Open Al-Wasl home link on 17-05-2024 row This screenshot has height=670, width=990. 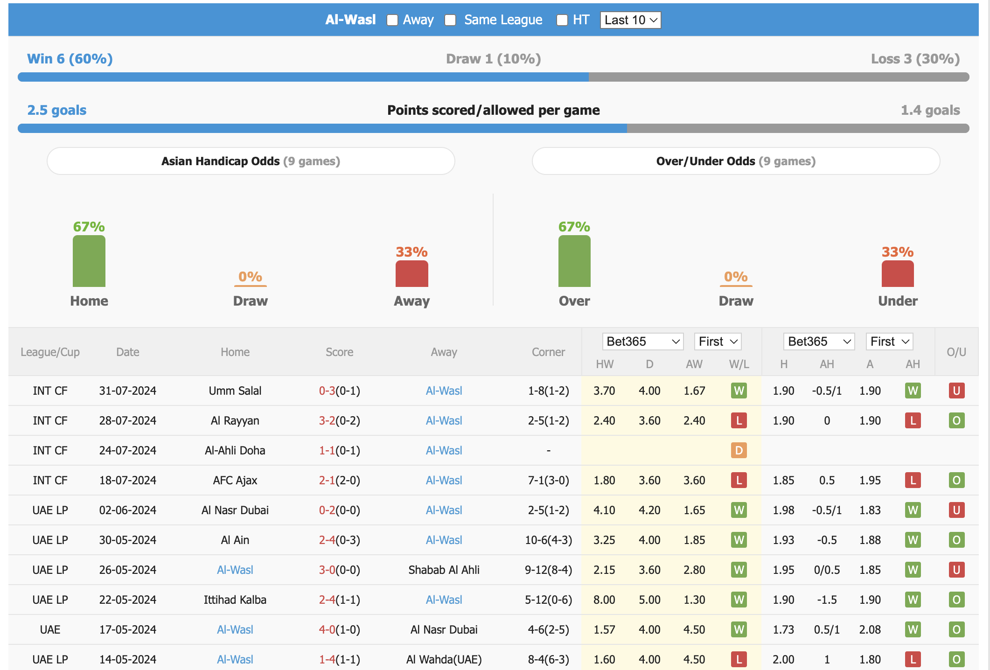[235, 629]
